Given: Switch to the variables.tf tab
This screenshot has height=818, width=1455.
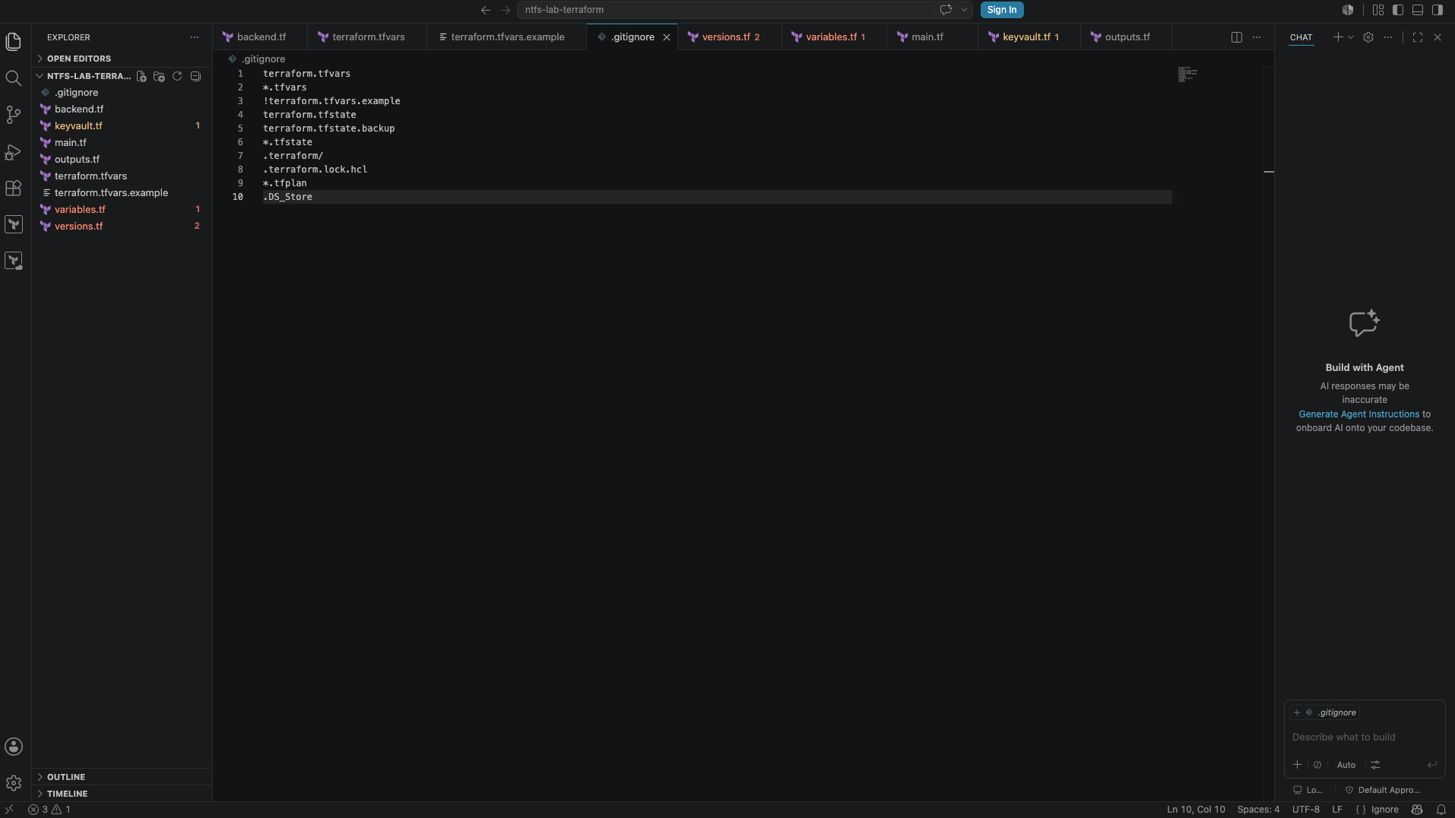Looking at the screenshot, I should coord(835,36).
